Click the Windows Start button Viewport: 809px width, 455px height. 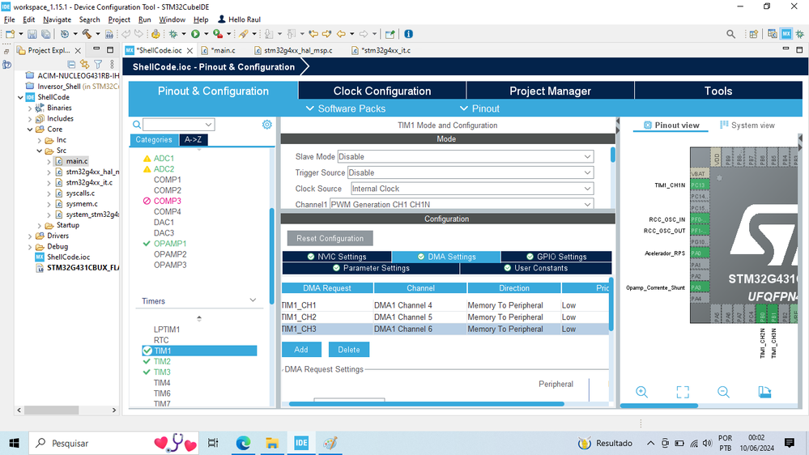14,443
